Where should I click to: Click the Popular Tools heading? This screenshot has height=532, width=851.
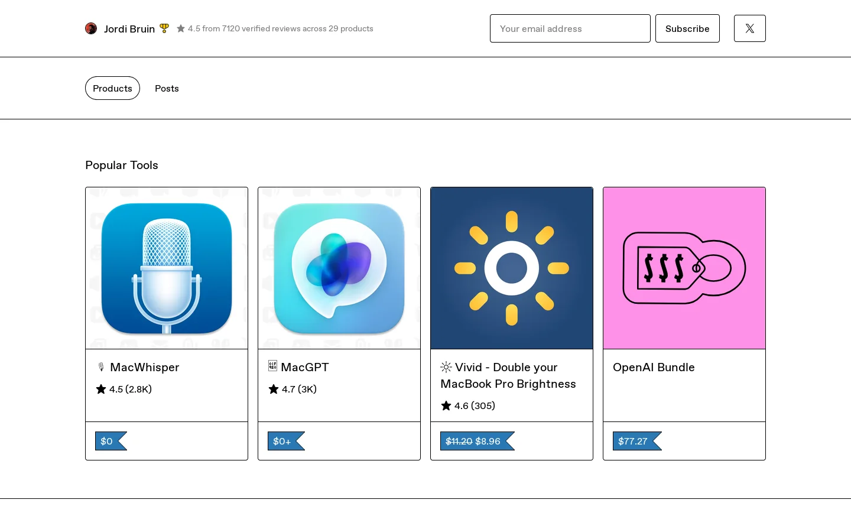[122, 165]
